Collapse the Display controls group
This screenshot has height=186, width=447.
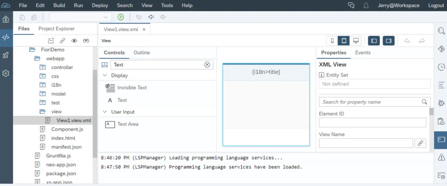coord(105,76)
